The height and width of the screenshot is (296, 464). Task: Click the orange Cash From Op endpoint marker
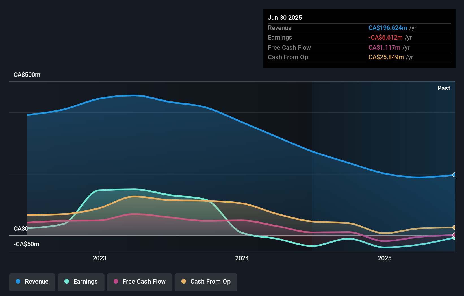click(454, 227)
